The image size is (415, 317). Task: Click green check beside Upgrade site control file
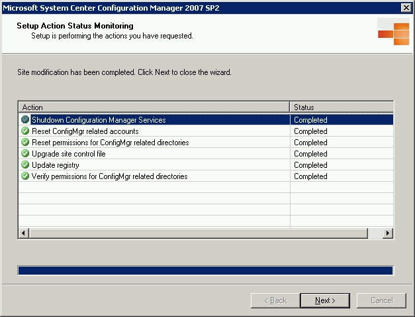coord(25,153)
